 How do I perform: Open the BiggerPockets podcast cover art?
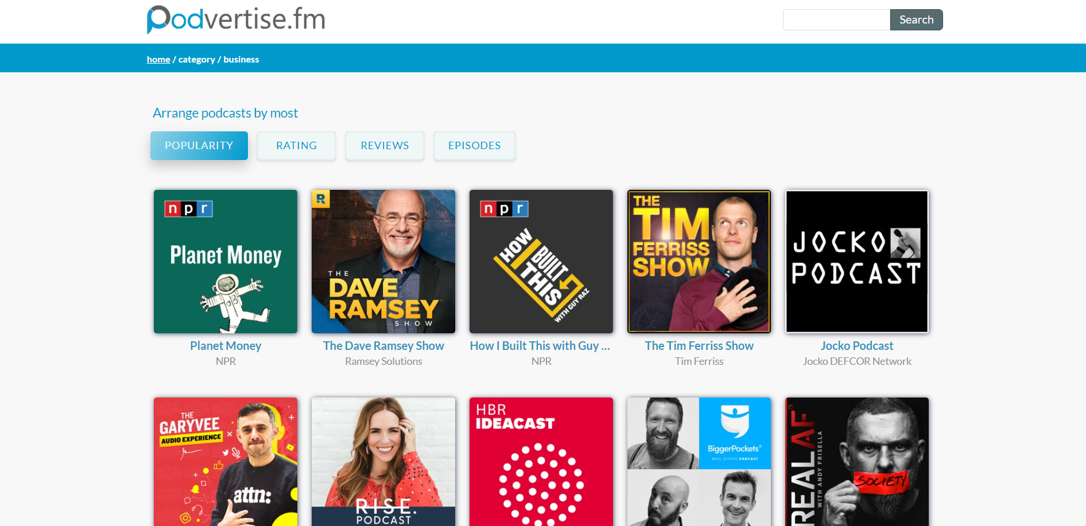pos(699,462)
